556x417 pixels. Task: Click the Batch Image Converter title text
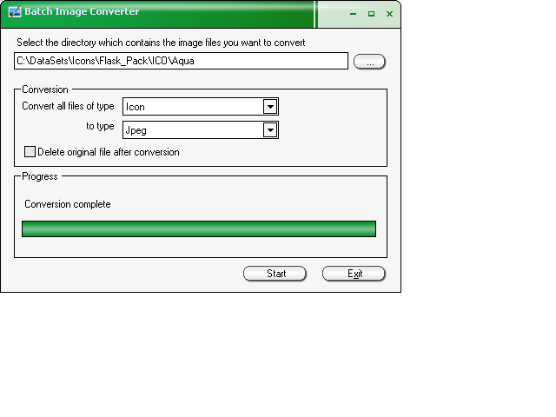82,11
